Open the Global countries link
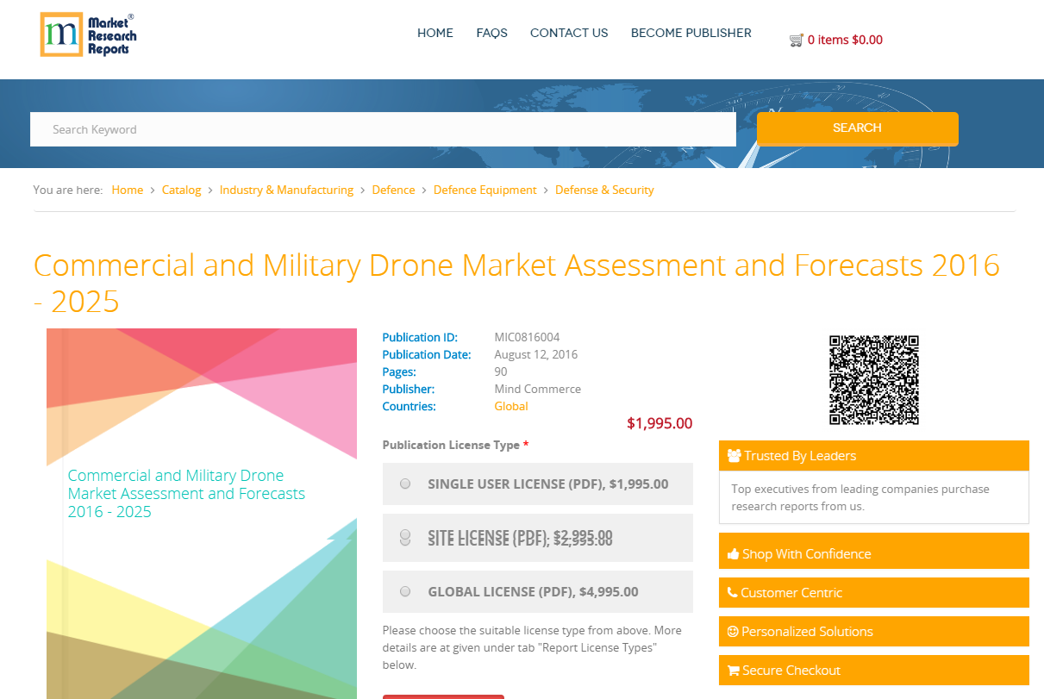Image resolution: width=1044 pixels, height=699 pixels. click(x=510, y=406)
